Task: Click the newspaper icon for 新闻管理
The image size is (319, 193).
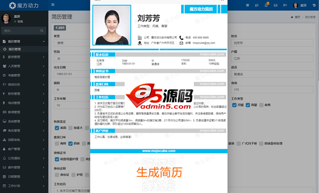Action: click(4, 112)
